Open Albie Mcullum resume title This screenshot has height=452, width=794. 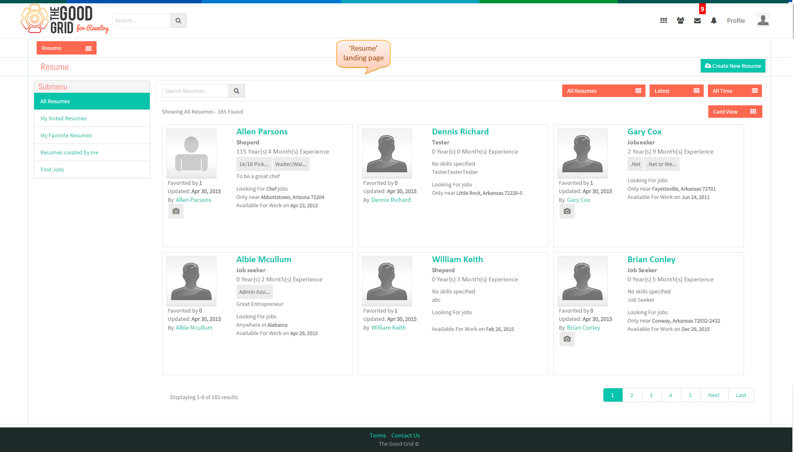[264, 259]
